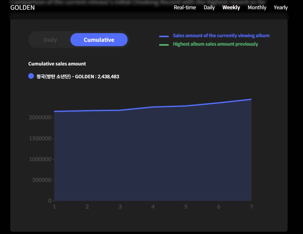Screen dimensions: 303x234
Task: Select the Weekly tab
Action: tap(231, 8)
